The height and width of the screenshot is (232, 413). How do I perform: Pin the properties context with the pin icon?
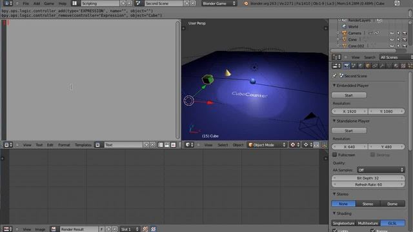point(334,76)
